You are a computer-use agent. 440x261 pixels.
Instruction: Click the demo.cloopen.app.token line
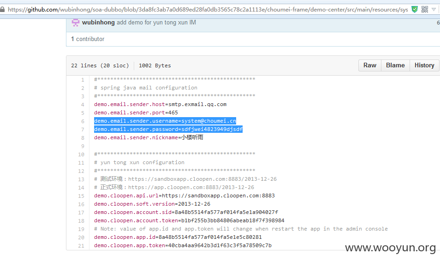[183, 246]
